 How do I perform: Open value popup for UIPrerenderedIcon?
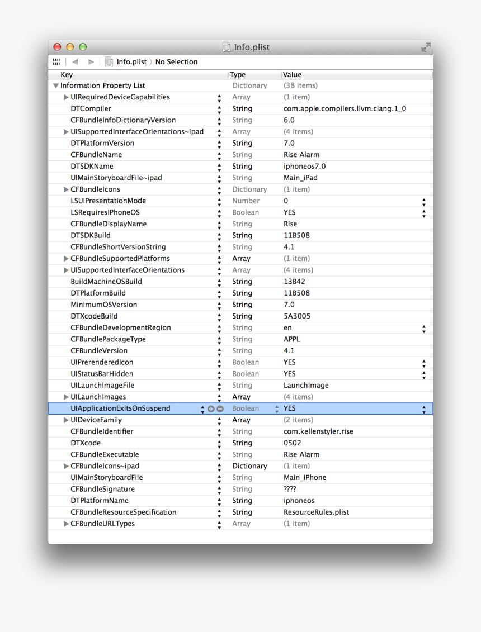424,363
